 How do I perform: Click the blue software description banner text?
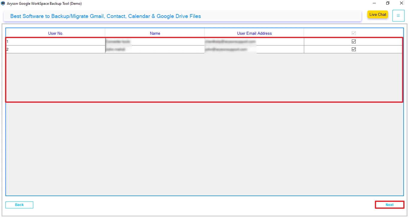105,16
